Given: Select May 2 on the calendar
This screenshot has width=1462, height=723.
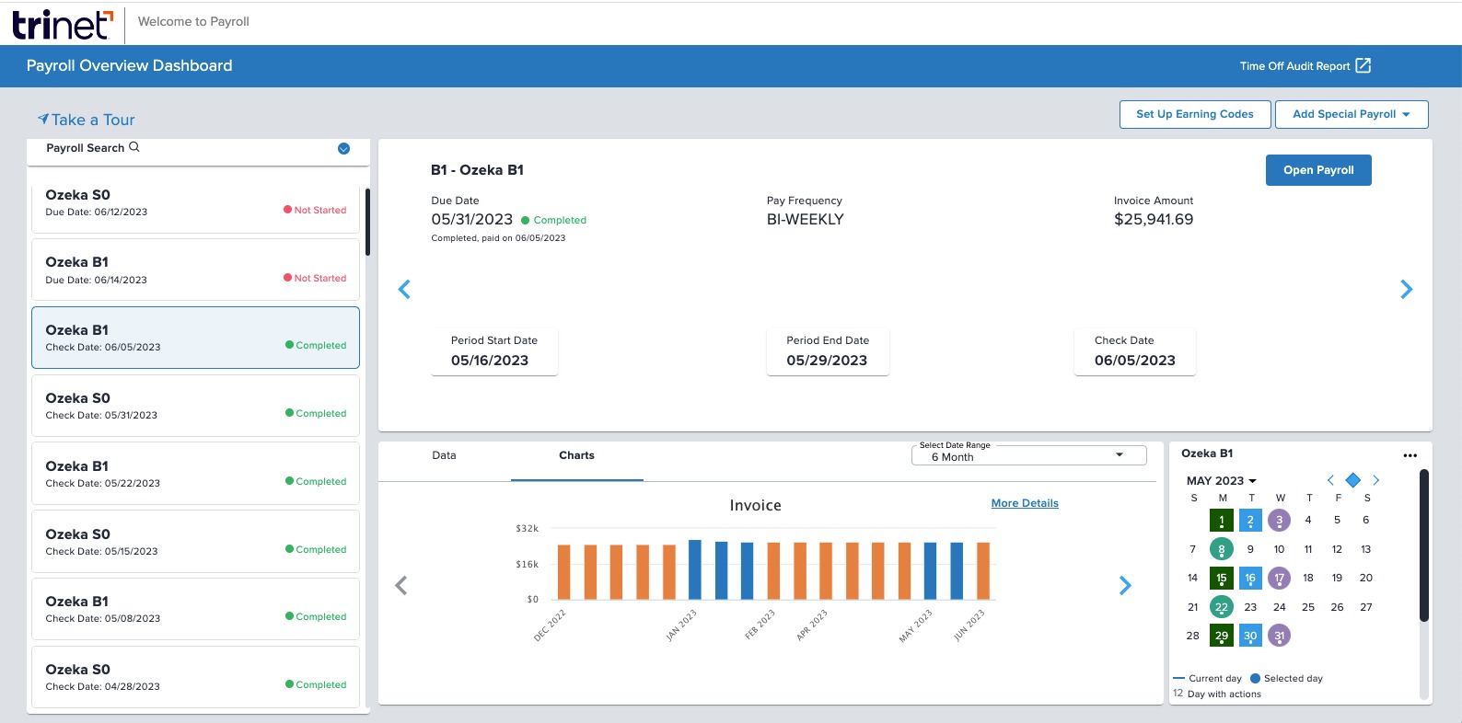Looking at the screenshot, I should click(1250, 521).
